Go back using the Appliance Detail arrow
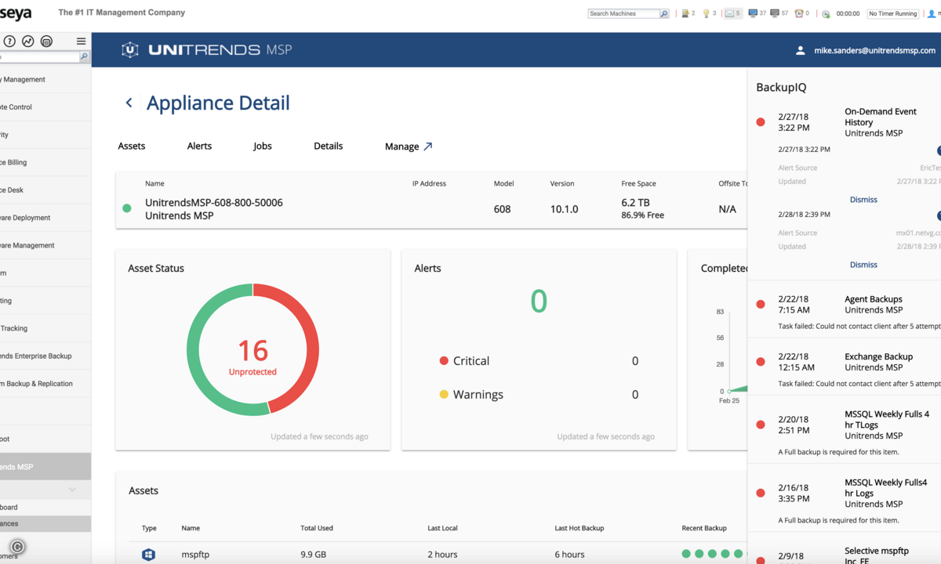Screen dimensions: 941x564 pos(129,103)
